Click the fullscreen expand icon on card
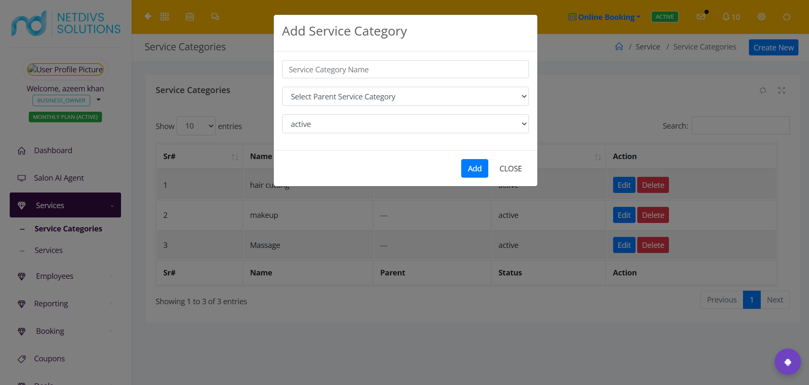 click(781, 90)
